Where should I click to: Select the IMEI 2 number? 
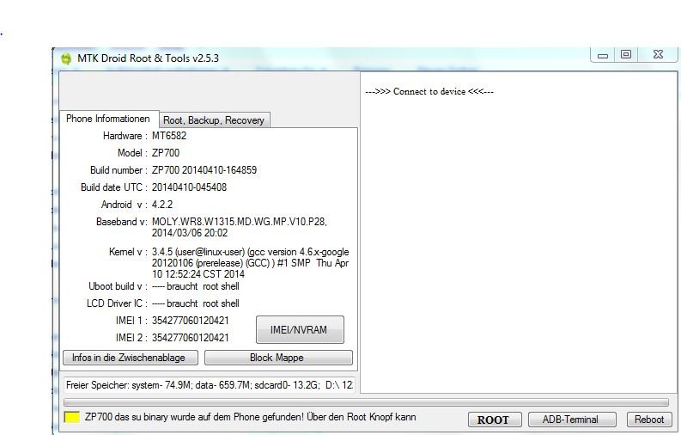pos(191,338)
